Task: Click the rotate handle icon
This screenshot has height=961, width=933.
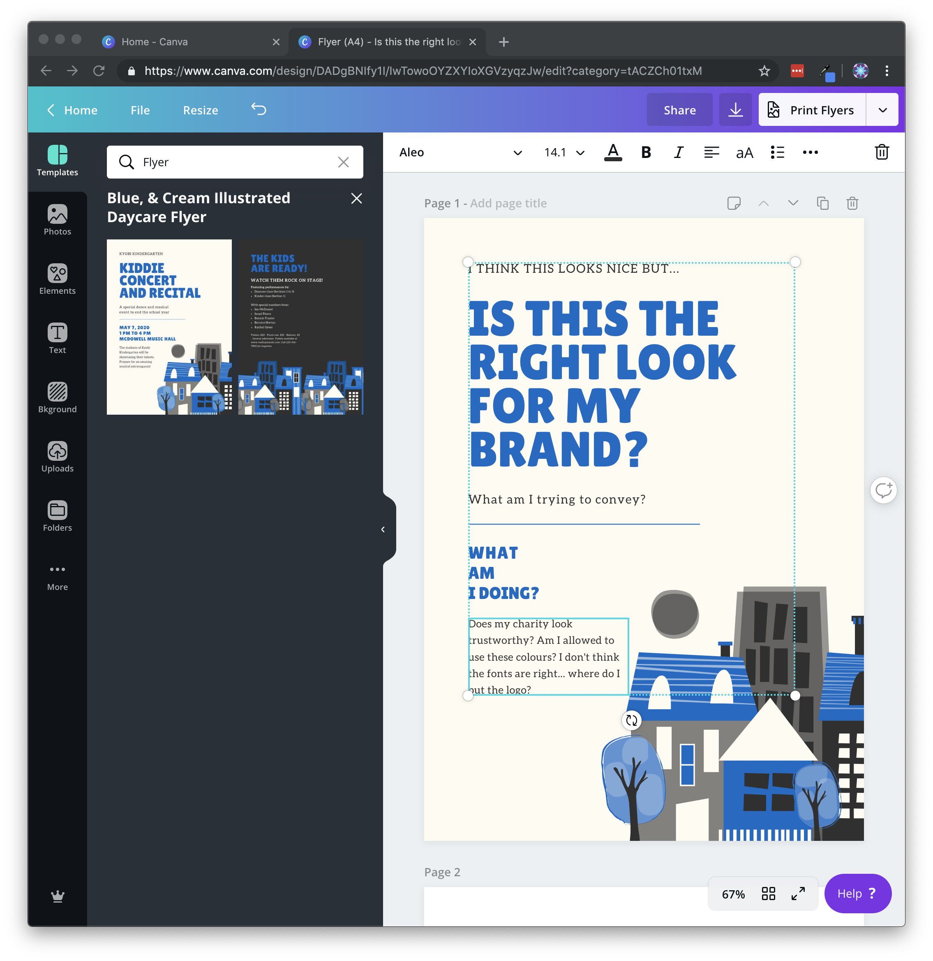Action: point(631,720)
